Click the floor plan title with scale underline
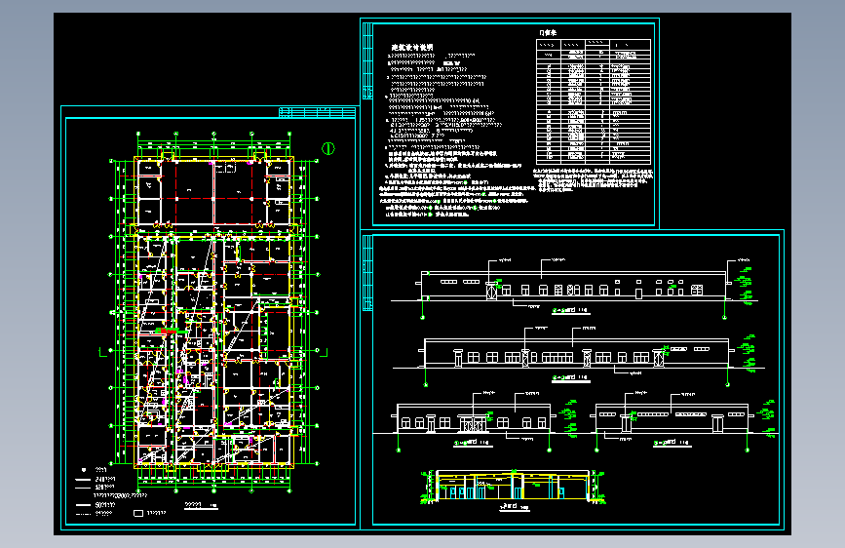Screen dimensions: 845x548 [x=201, y=506]
